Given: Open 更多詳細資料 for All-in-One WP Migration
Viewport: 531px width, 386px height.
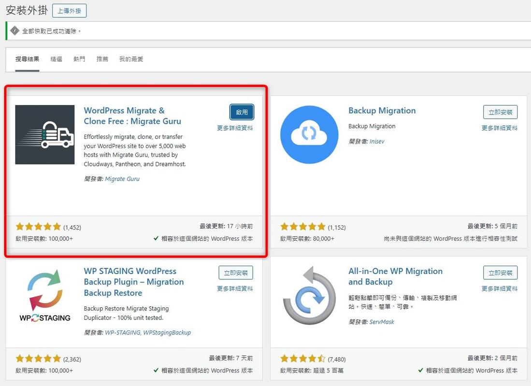Looking at the screenshot, I should 500,289.
